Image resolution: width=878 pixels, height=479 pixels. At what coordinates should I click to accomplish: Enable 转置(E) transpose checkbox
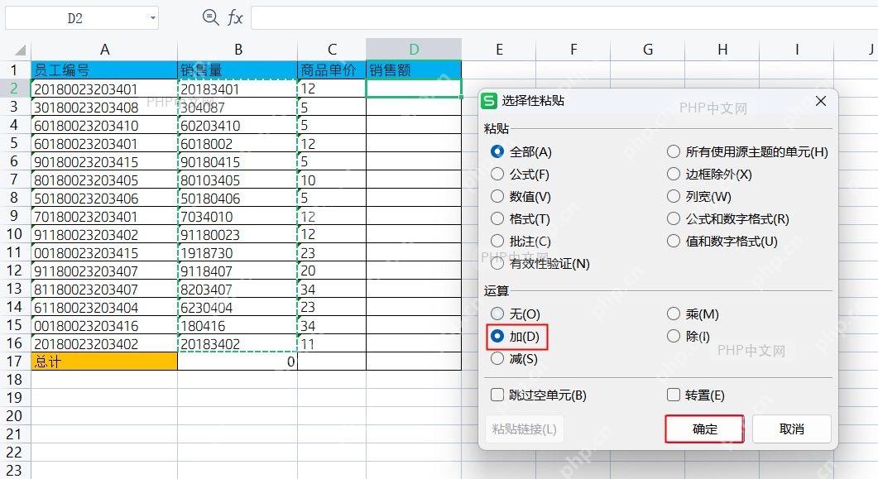tap(695, 395)
